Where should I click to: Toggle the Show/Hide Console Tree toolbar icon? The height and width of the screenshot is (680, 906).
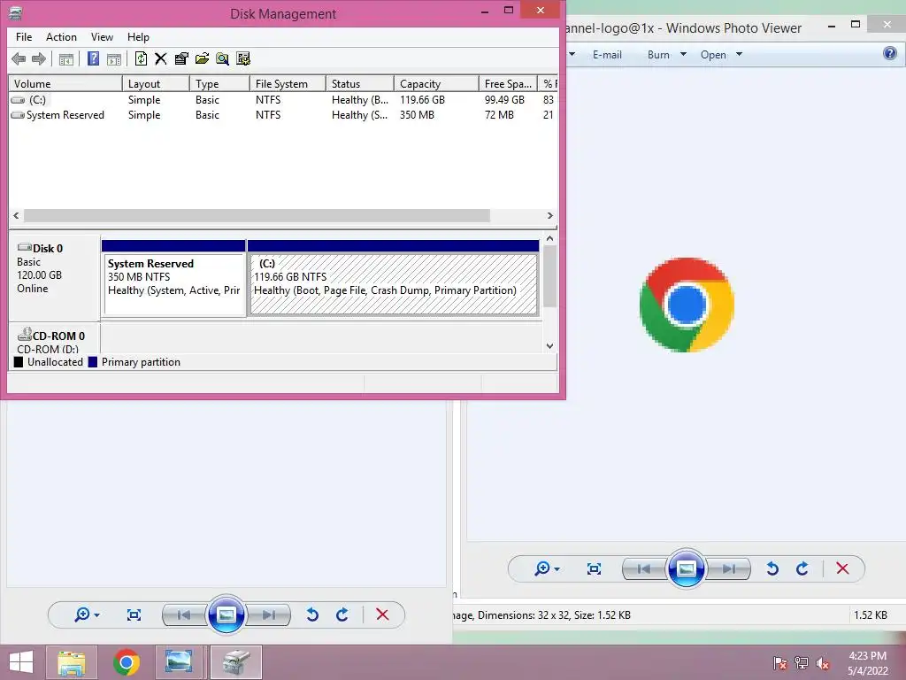point(66,58)
